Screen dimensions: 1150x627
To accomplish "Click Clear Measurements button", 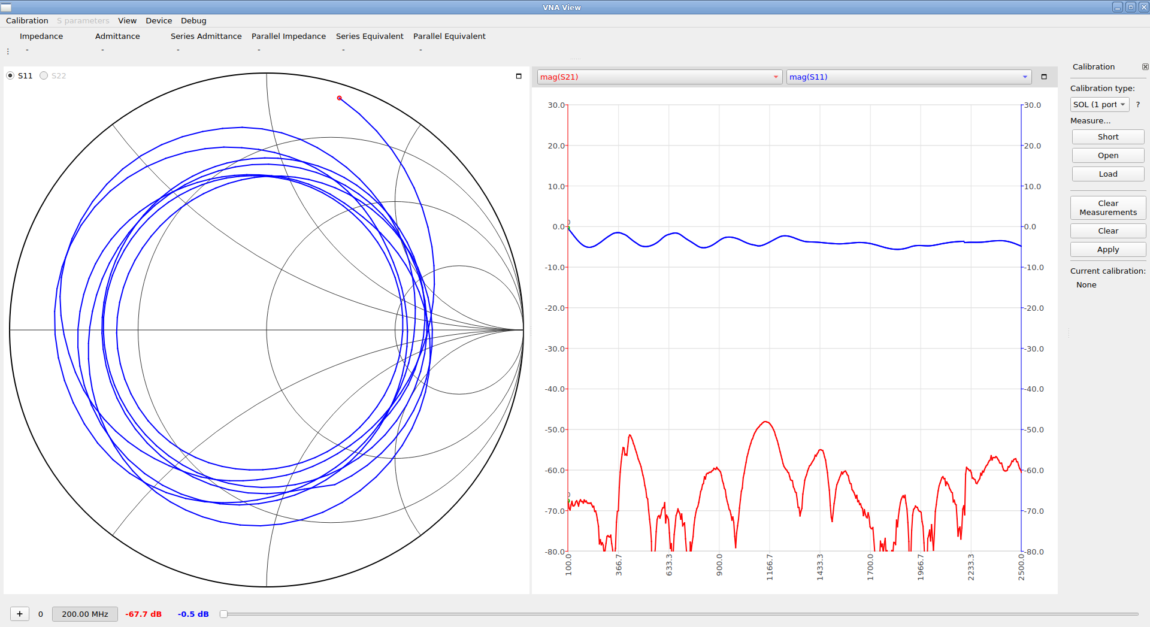I will click(1107, 208).
